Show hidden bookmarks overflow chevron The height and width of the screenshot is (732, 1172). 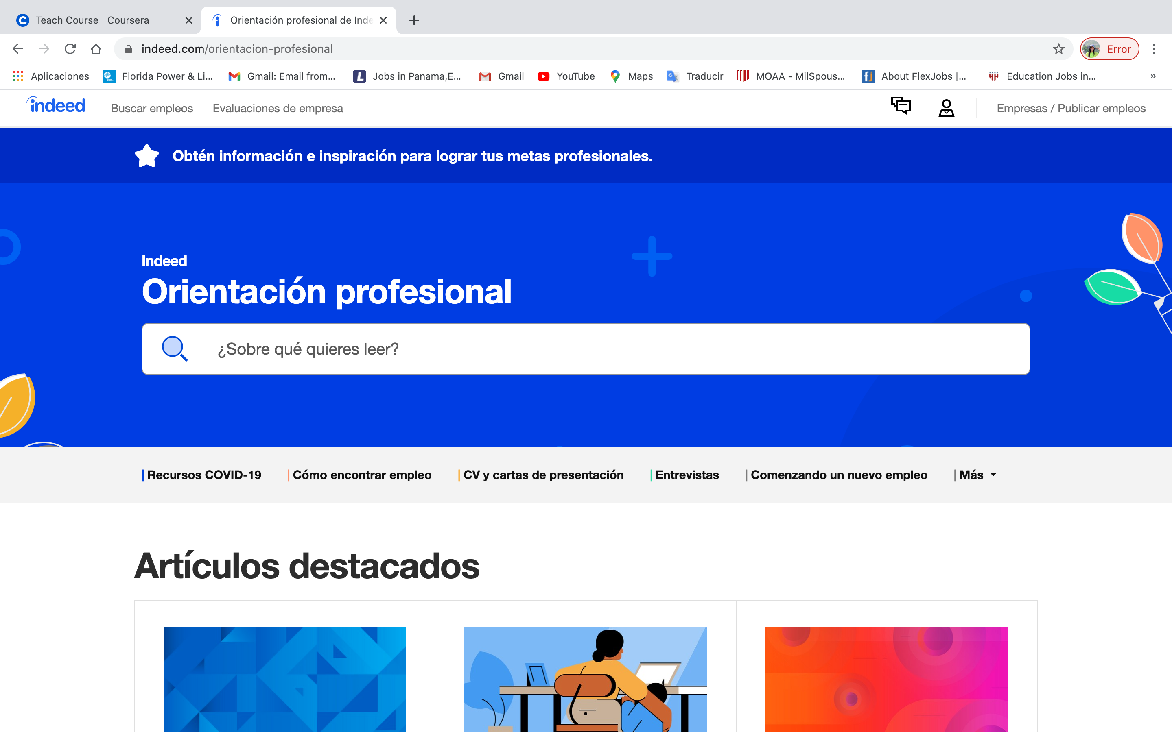(x=1152, y=76)
